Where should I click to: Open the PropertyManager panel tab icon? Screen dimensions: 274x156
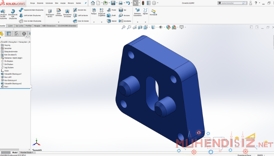[x=9, y=34]
